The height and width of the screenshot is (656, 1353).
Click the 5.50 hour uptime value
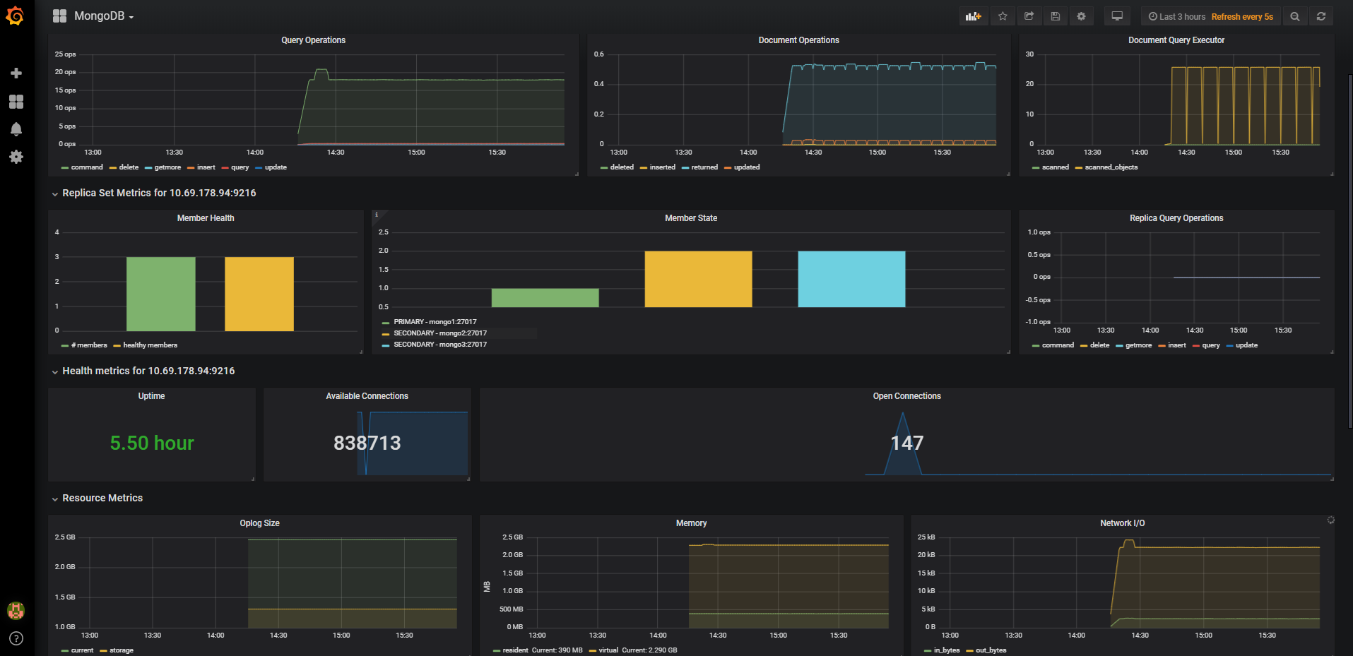point(152,443)
